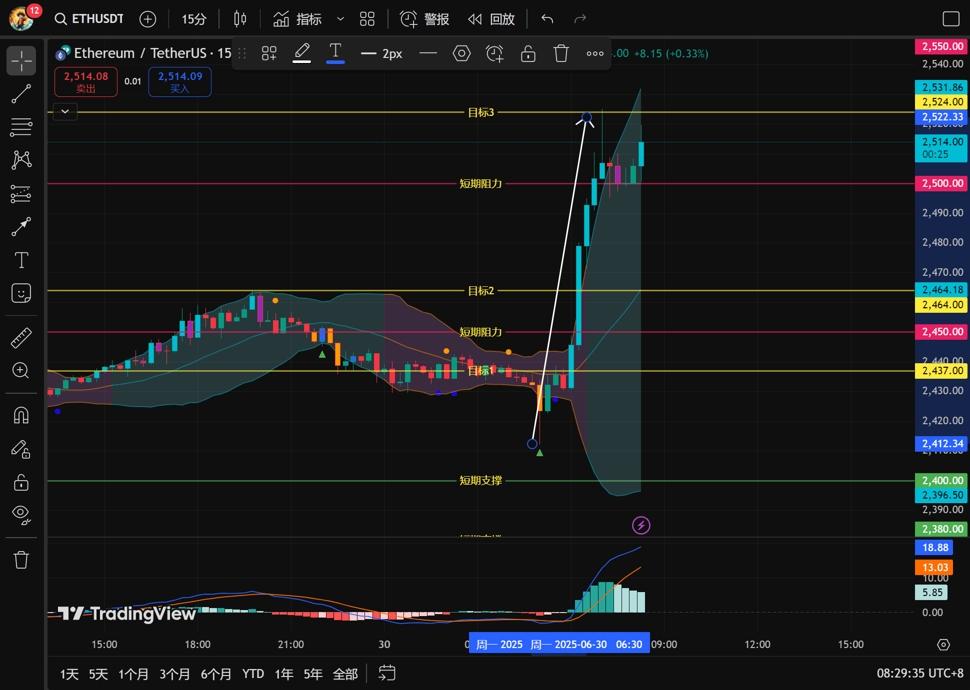Open the pattern drawing tools
970x690 pixels.
[21, 160]
